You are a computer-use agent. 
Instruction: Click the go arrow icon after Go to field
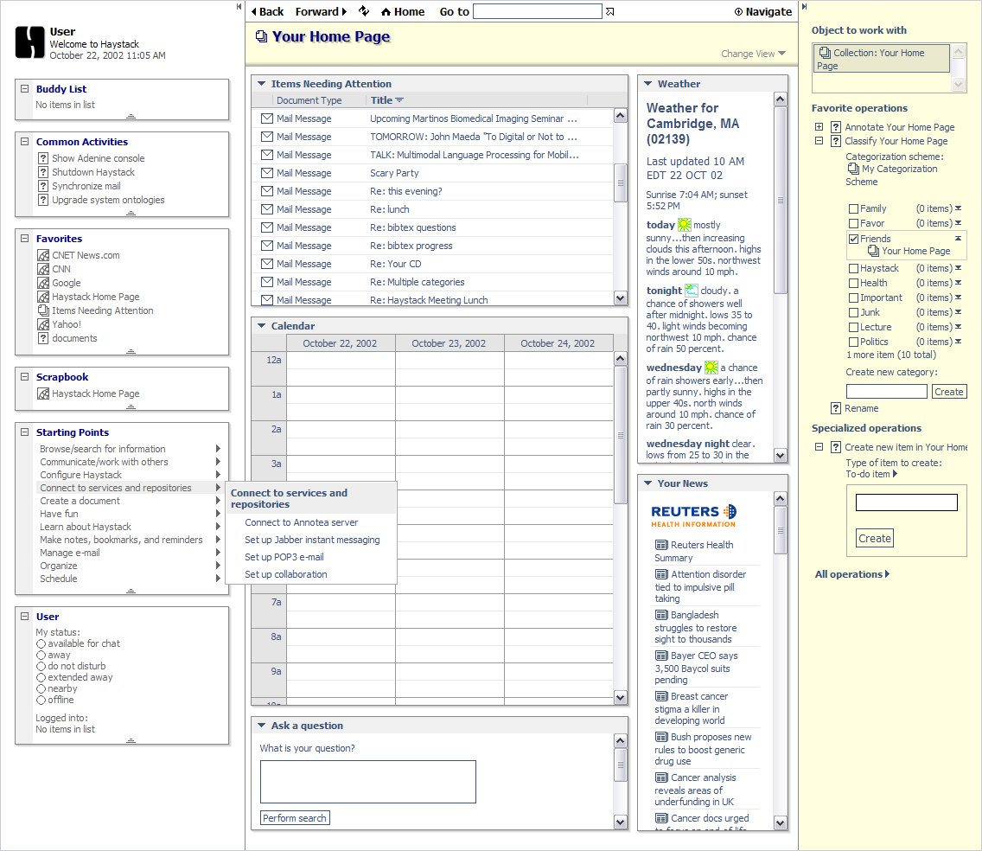coord(610,12)
